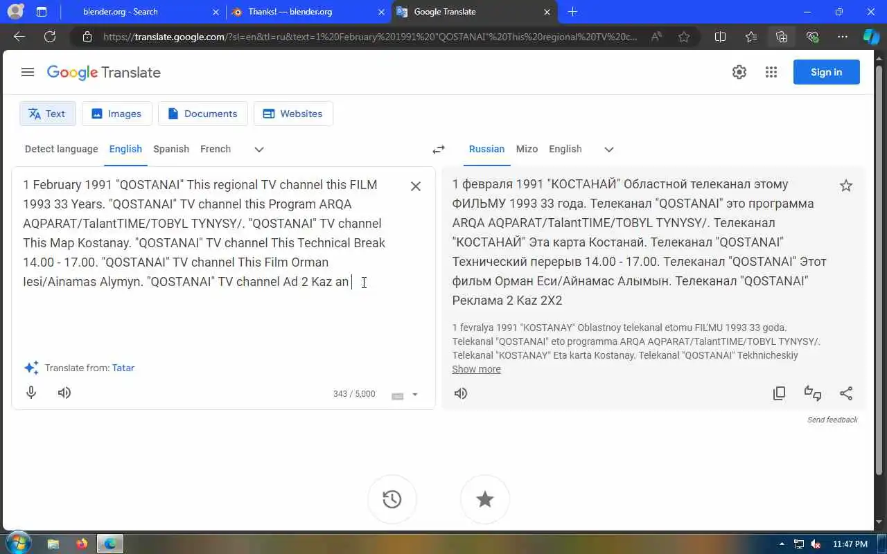This screenshot has height=554, width=887.
Task: Select Mizo as target language
Action: point(527,149)
